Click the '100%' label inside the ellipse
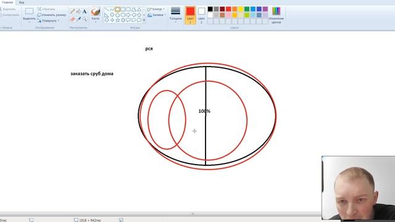 (204, 111)
